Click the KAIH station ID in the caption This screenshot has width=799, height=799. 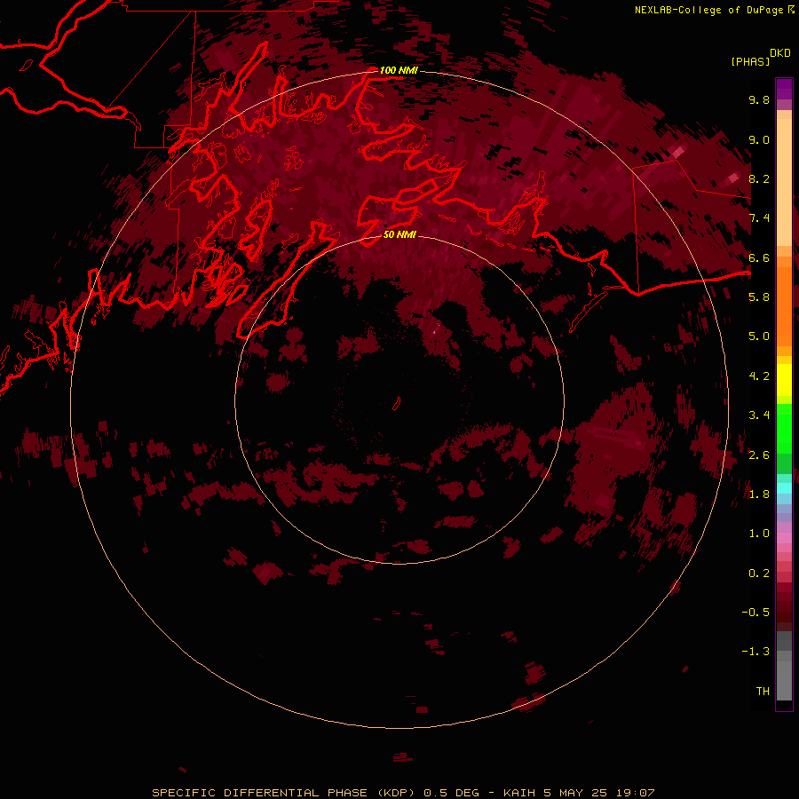click(519, 793)
